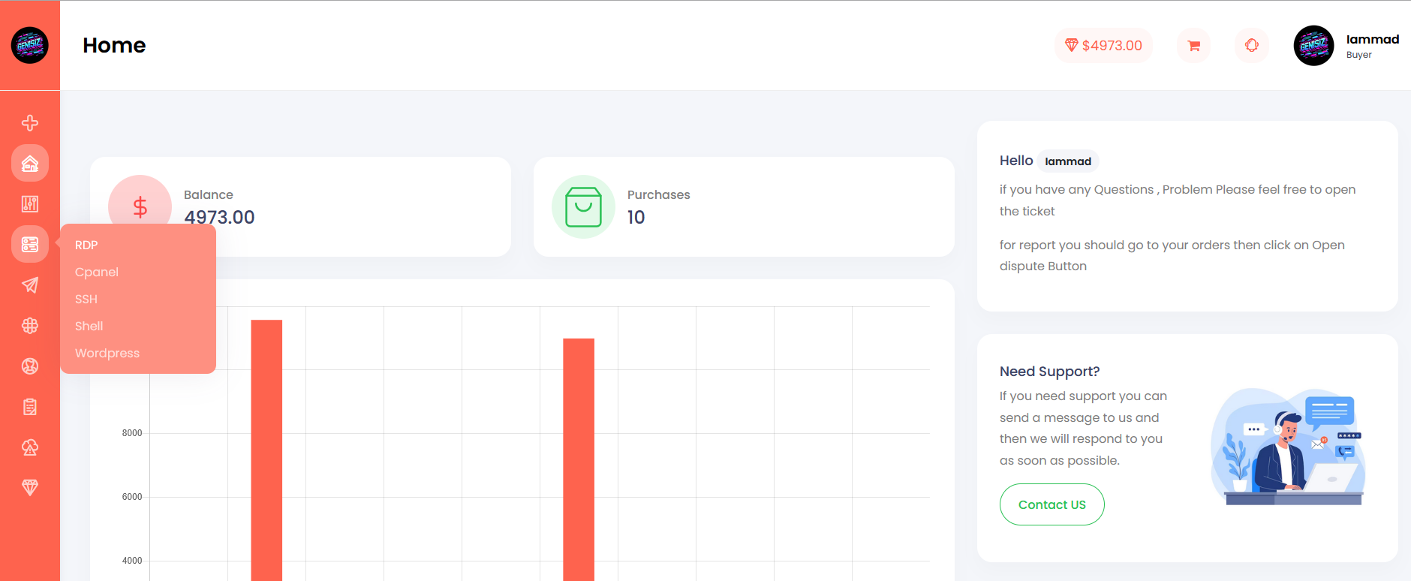This screenshot has height=581, width=1411.
Task: Click the Contact US button
Action: click(x=1051, y=504)
